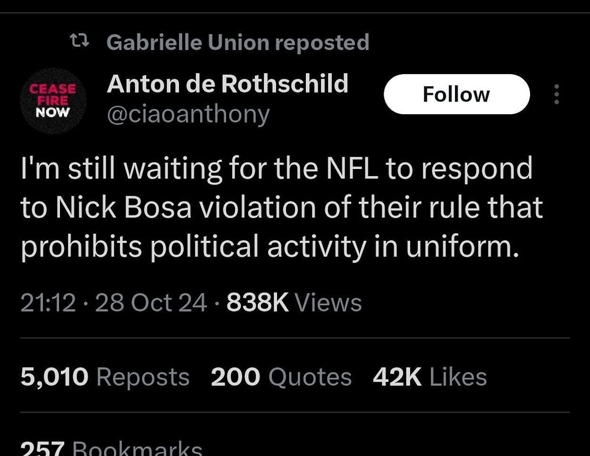Open Gabrielle Union's profile from the reposted label

click(189, 42)
